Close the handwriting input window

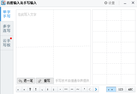pos(133,3)
